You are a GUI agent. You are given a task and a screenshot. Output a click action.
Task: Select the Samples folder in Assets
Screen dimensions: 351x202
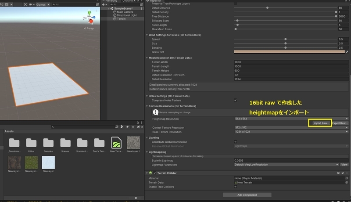[48, 145]
